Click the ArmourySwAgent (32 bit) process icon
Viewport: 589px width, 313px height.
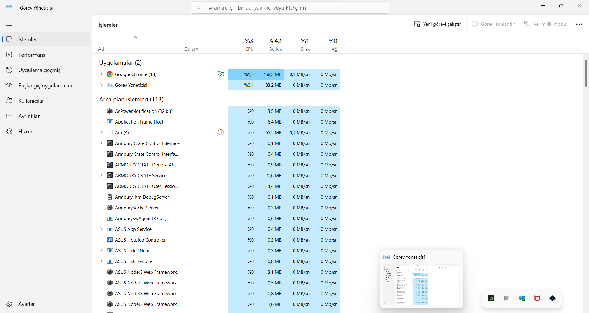point(110,218)
